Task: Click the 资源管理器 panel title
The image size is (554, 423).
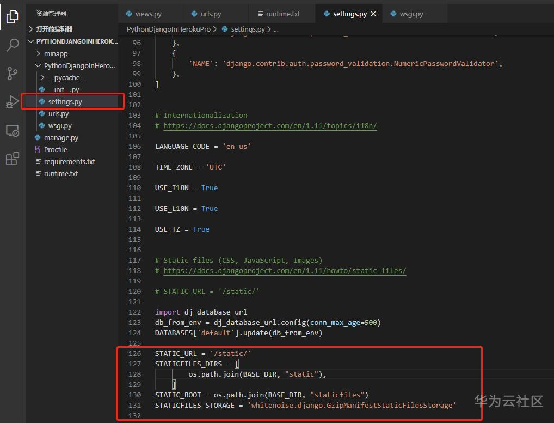Action: pyautogui.click(x=51, y=14)
